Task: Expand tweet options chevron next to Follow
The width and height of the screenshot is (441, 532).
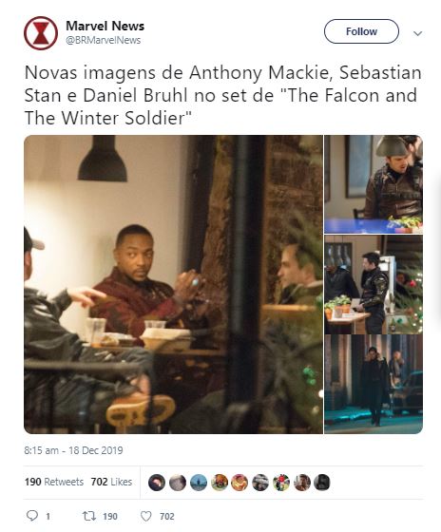Action: coord(417,33)
